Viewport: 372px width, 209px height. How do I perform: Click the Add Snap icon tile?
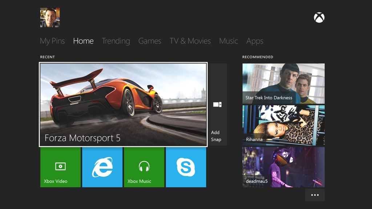coord(217,104)
